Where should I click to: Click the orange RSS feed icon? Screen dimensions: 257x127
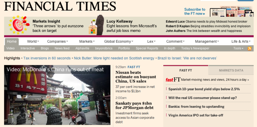(250, 49)
